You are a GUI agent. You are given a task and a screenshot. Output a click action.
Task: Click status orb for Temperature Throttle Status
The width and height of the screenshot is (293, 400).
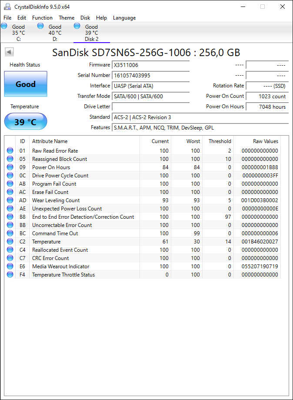10,274
